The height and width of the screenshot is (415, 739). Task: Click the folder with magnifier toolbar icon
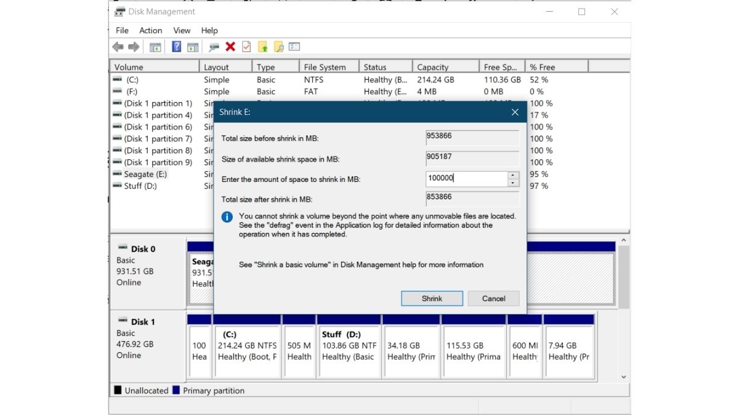[x=278, y=47]
